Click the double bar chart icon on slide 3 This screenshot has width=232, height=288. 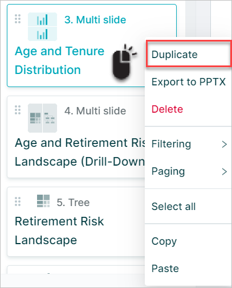pos(42,27)
